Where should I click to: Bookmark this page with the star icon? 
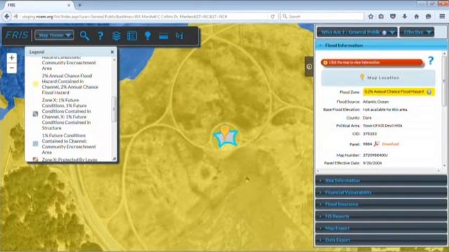[x=370, y=17]
